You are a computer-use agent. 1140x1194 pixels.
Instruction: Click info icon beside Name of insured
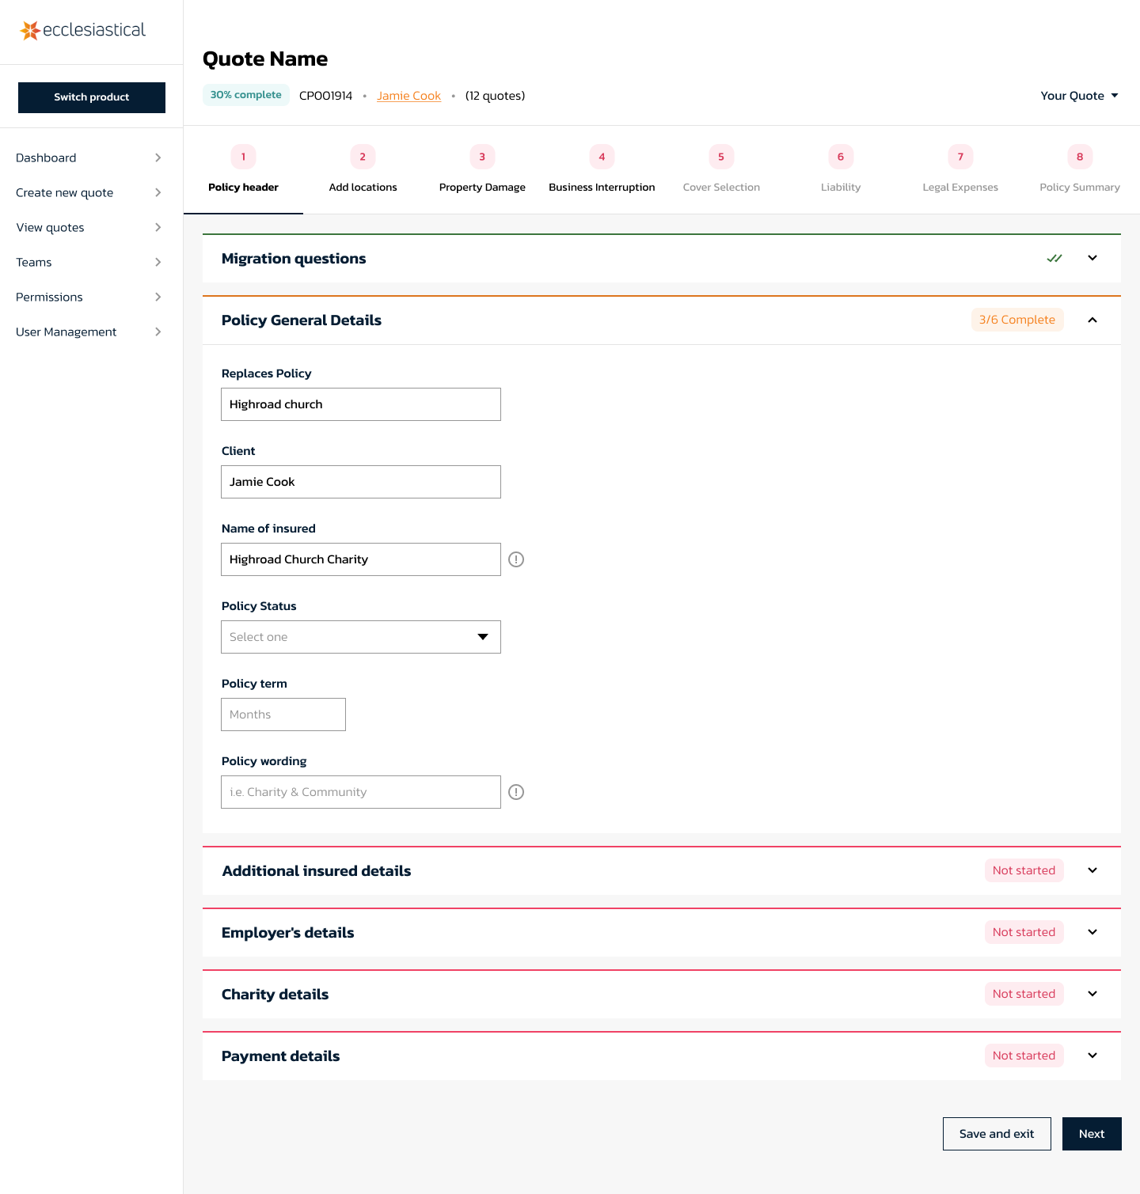(x=516, y=559)
